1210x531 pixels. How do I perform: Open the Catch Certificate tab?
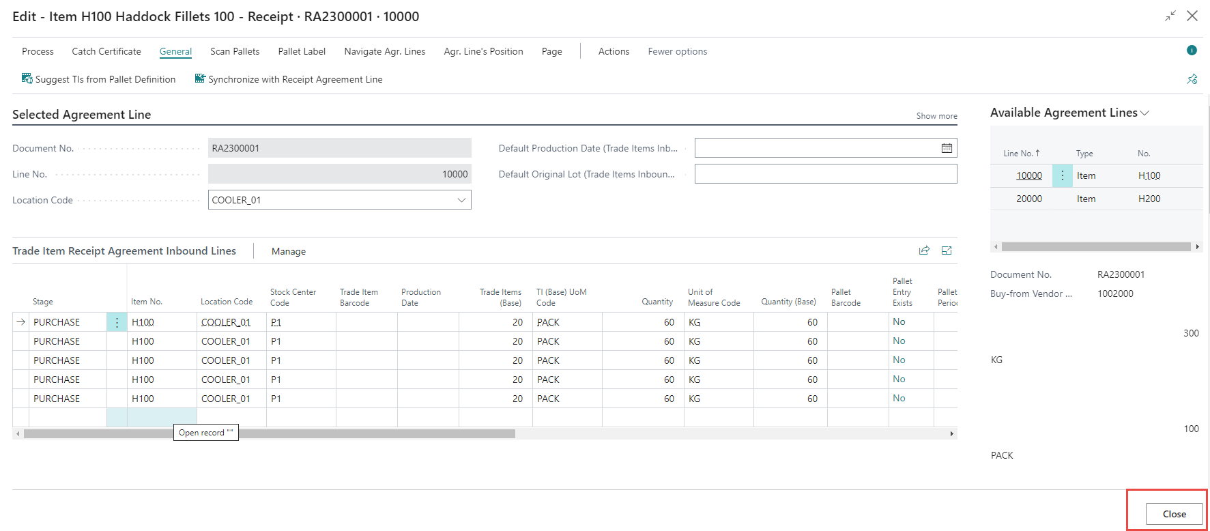[106, 51]
